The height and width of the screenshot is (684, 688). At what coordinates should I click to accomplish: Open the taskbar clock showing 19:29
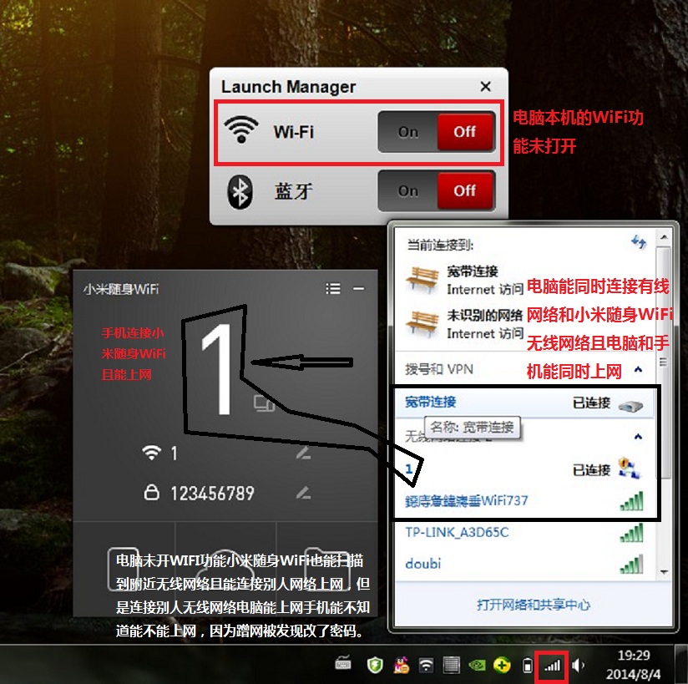[633, 665]
